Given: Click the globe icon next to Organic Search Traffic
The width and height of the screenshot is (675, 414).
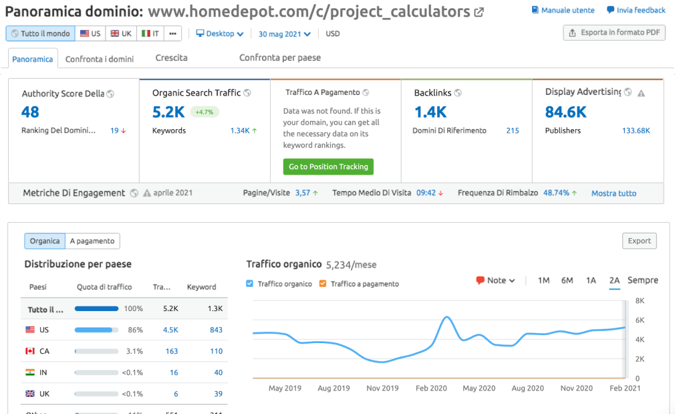Looking at the screenshot, I should pyautogui.click(x=247, y=92).
